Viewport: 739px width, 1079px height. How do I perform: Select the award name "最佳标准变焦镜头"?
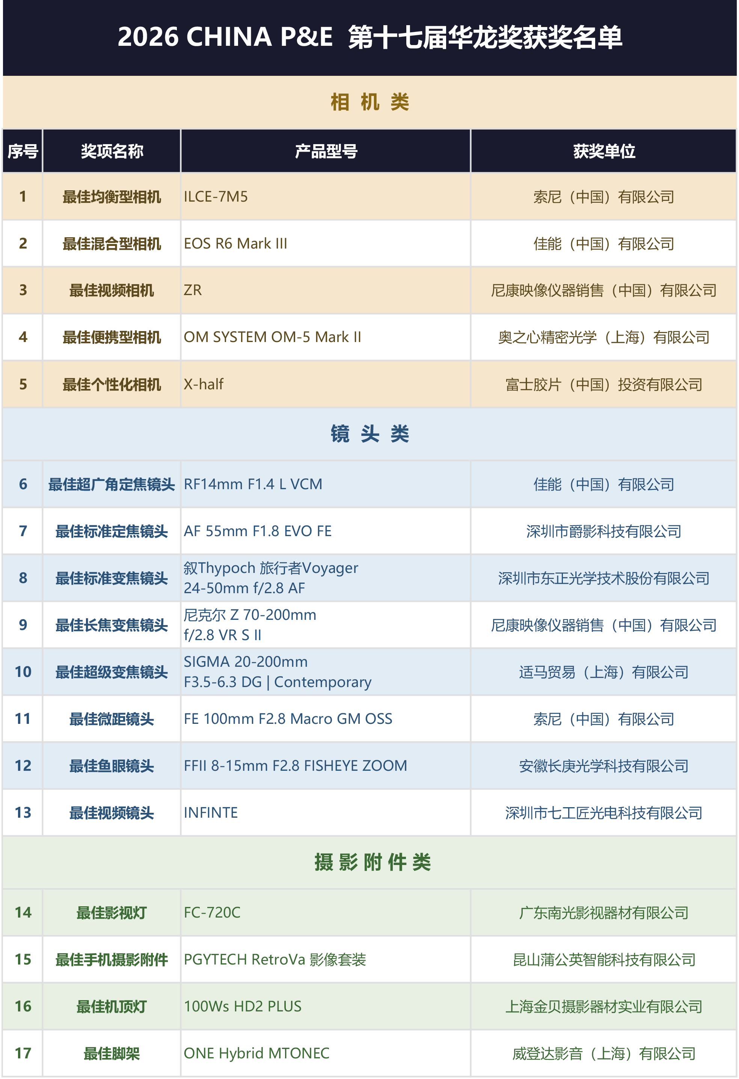[x=112, y=579]
